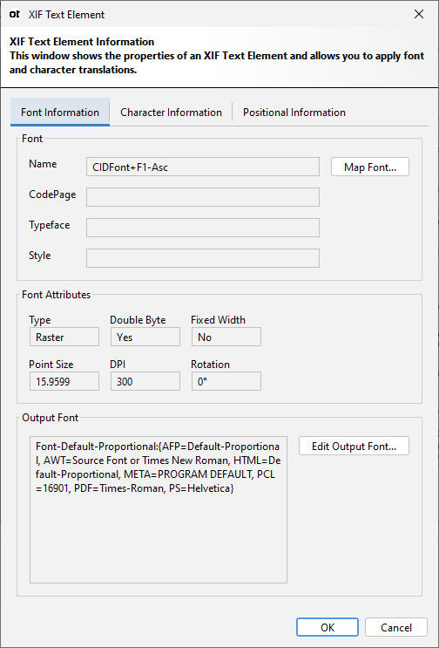Click the Edit Output Font... button
The image size is (439, 648).
(x=354, y=447)
